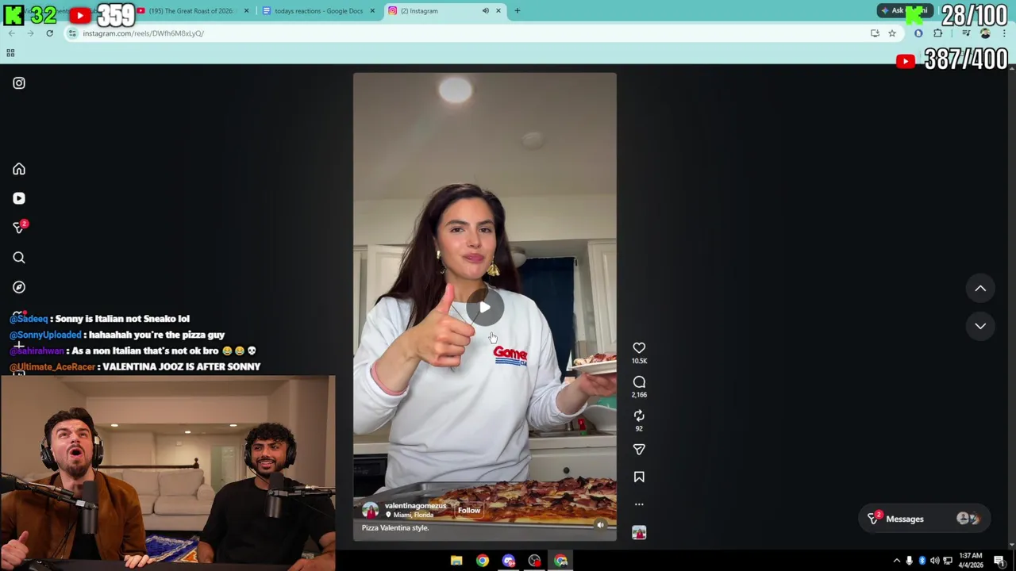Image resolution: width=1016 pixels, height=571 pixels.
Task: Toggle reel sound with the speaker icon
Action: pos(600,525)
